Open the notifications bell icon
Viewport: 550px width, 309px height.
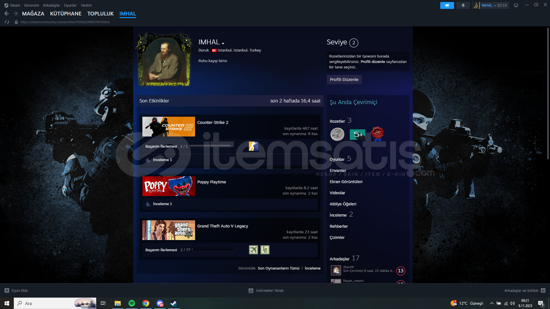[463, 5]
